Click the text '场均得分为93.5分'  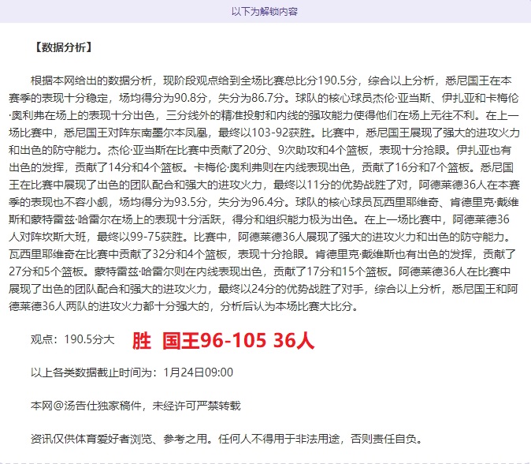[x=163, y=202]
